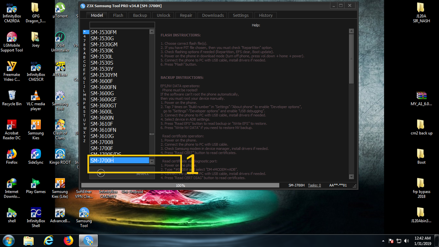The height and width of the screenshot is (247, 439).
Task: Click the Tasks: 0 link in status bar
Action: [x=315, y=185]
